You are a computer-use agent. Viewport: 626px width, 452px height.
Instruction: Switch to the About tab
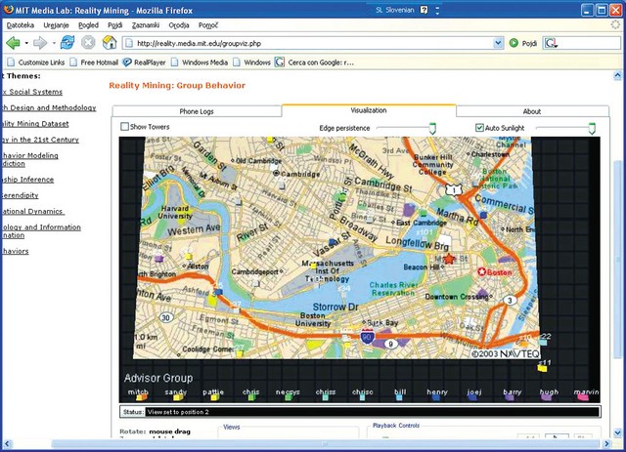pos(532,111)
